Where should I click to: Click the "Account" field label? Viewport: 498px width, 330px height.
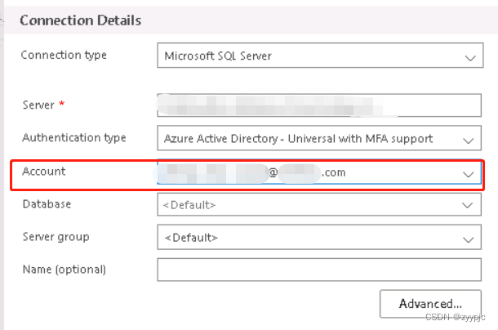[x=44, y=172]
